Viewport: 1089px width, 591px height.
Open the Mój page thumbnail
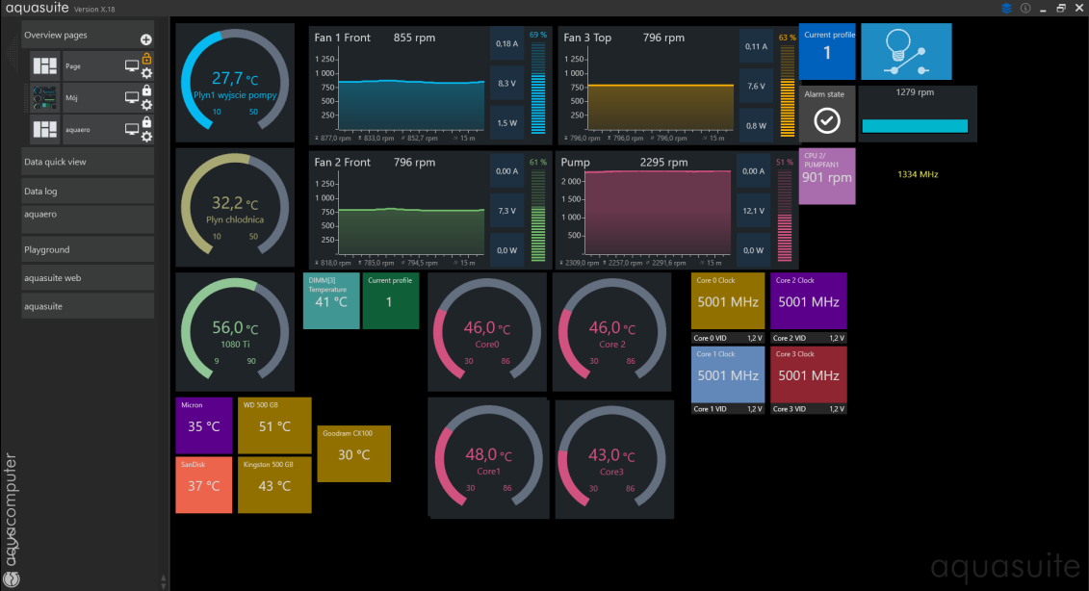click(x=45, y=98)
